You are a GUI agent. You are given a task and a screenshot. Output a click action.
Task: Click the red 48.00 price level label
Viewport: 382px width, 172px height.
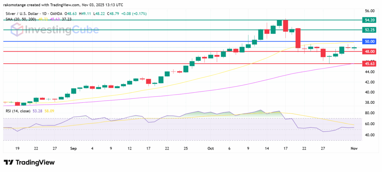pyautogui.click(x=369, y=52)
